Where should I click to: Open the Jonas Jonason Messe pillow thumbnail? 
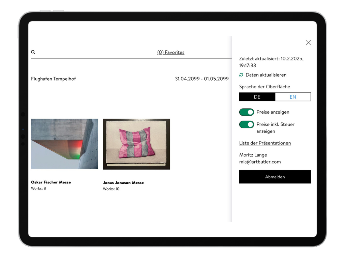click(136, 144)
